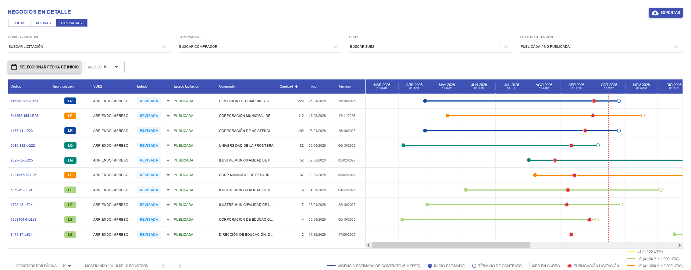Open licitación link 5586-382-LQ22
This screenshot has height=270, width=691.
pos(23,146)
